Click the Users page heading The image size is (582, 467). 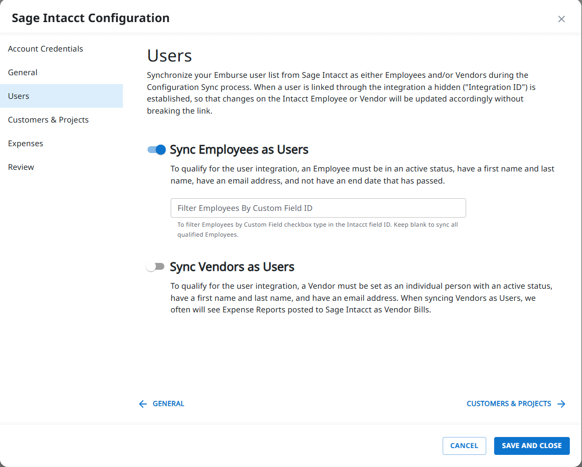(x=169, y=55)
